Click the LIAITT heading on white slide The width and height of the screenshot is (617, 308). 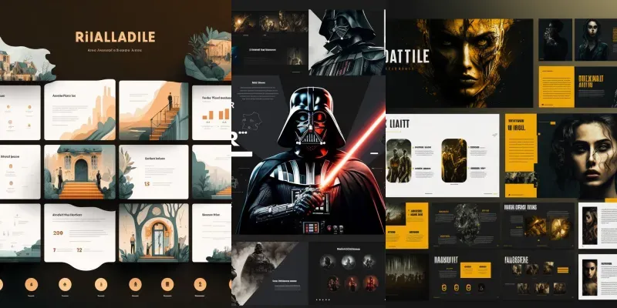click(x=399, y=124)
